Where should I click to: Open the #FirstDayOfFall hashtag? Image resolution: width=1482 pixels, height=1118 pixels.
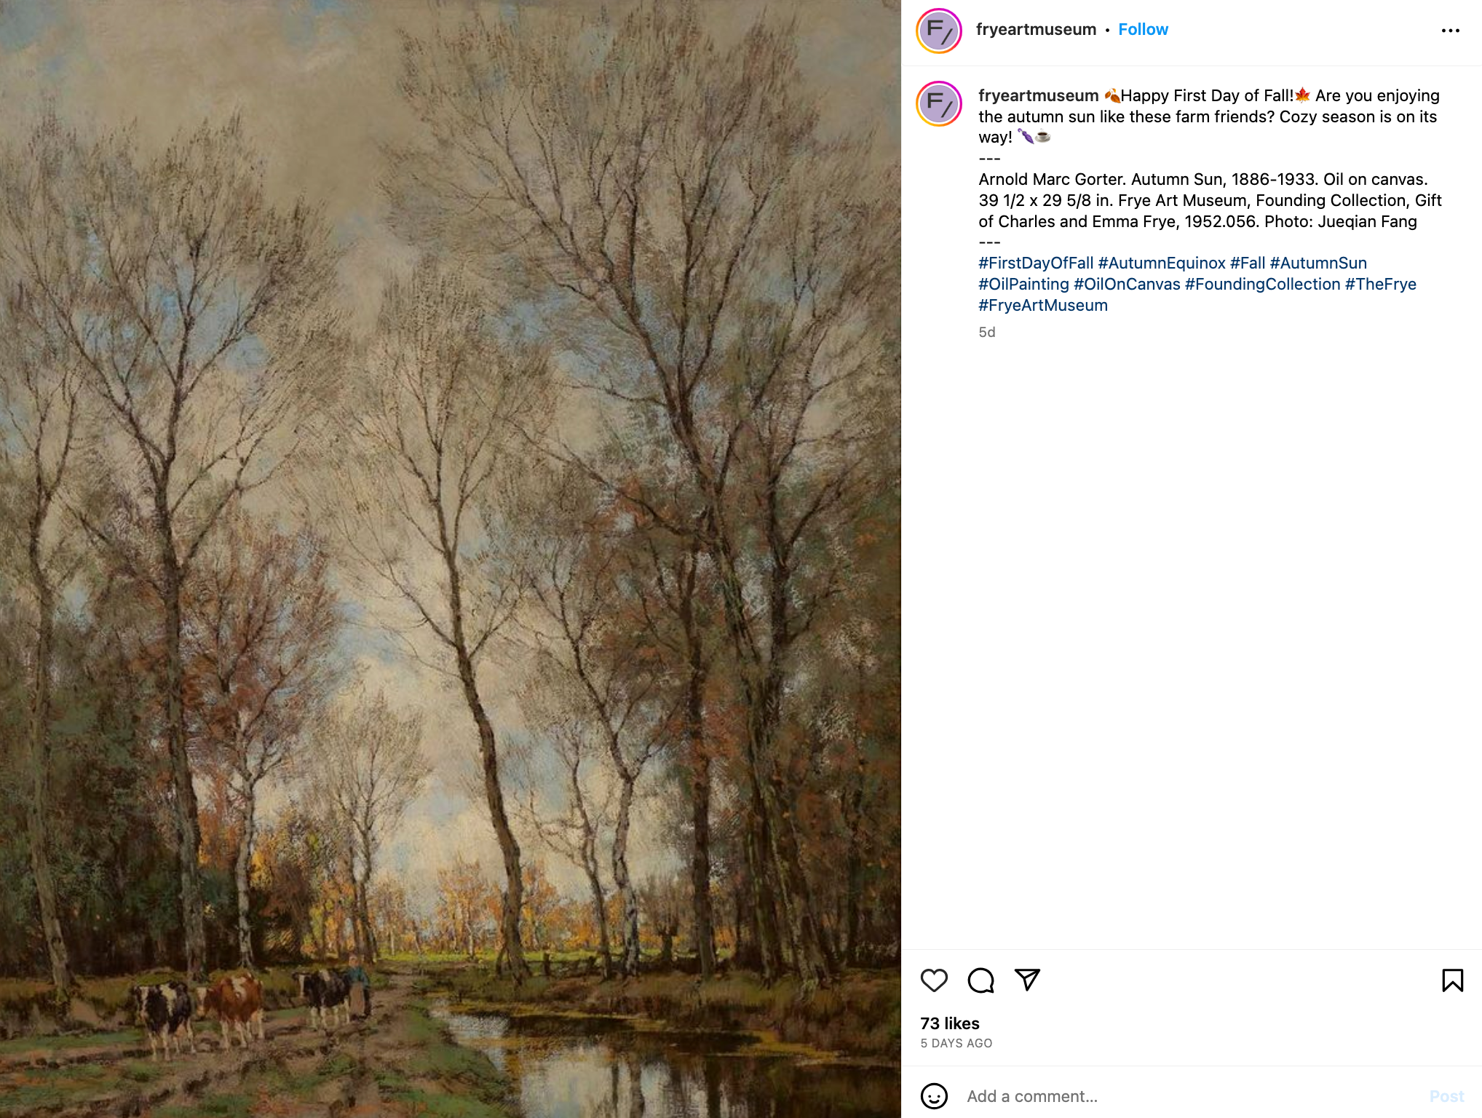[1036, 263]
